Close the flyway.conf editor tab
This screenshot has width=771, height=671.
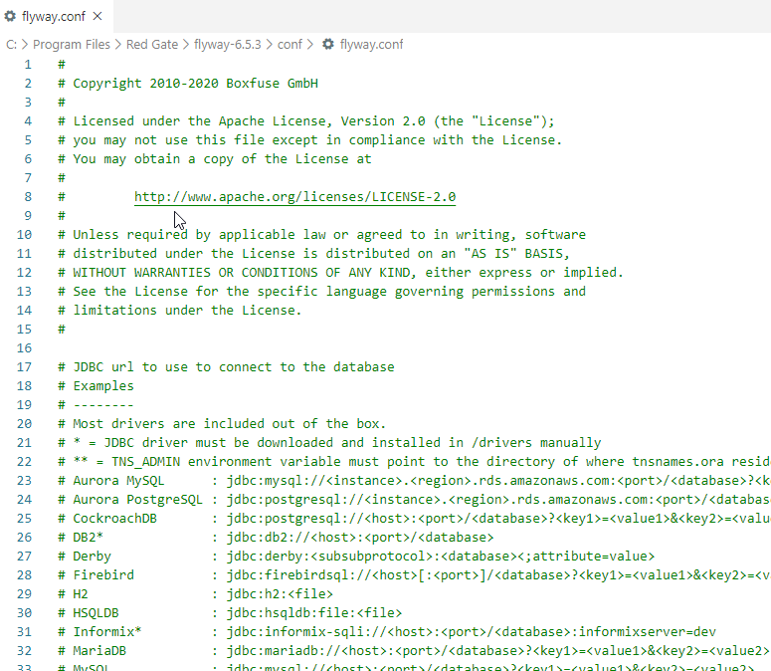[x=97, y=16]
